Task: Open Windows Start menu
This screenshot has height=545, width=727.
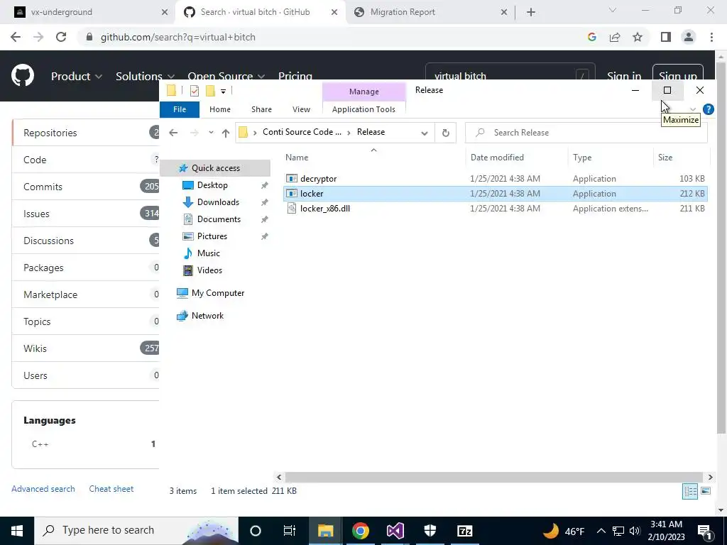Action: coord(17,531)
